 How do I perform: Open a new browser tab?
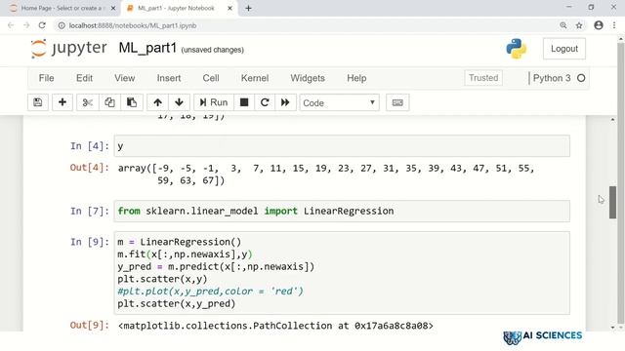(248, 8)
